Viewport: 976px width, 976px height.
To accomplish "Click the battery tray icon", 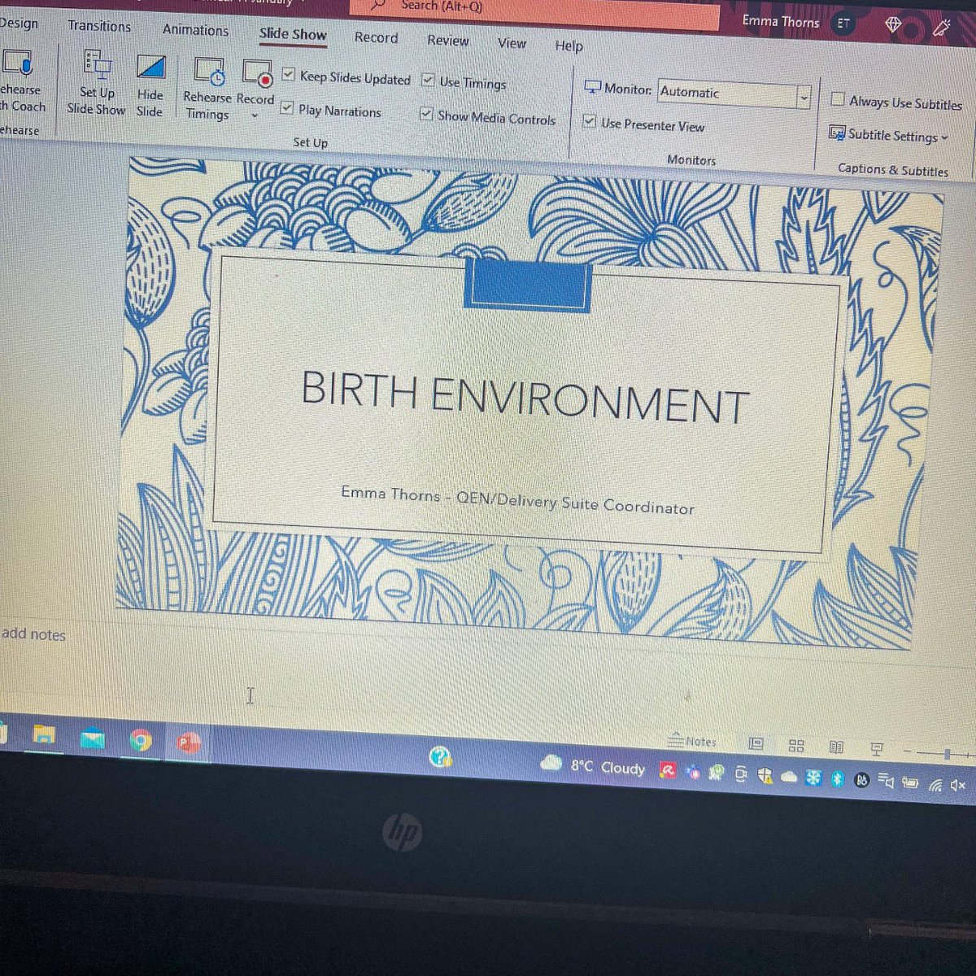I will point(910,783).
